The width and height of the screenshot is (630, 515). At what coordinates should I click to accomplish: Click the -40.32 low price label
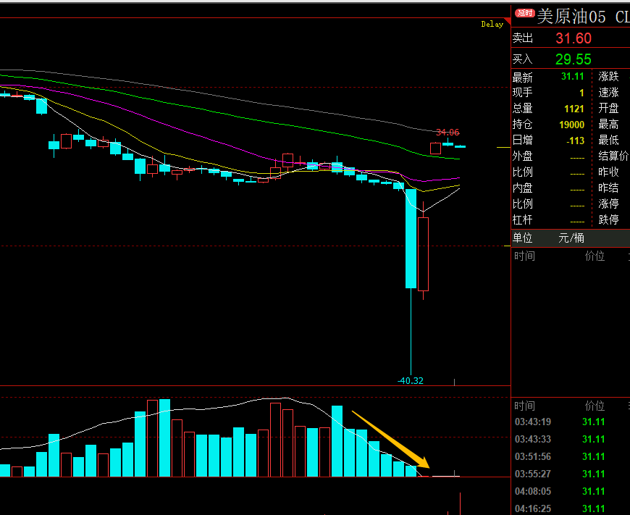tap(410, 381)
